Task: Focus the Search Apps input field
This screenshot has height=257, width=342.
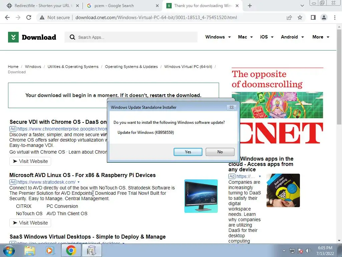Action: [x=131, y=37]
